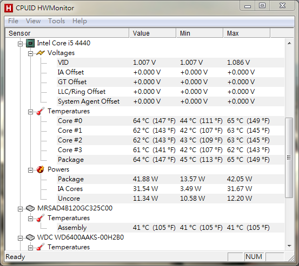Click the Voltages group label
This screenshot has width=299, height=266.
tap(61, 53)
